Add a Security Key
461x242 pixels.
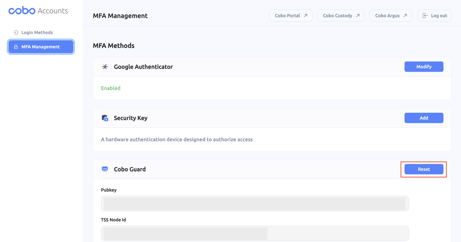424,118
